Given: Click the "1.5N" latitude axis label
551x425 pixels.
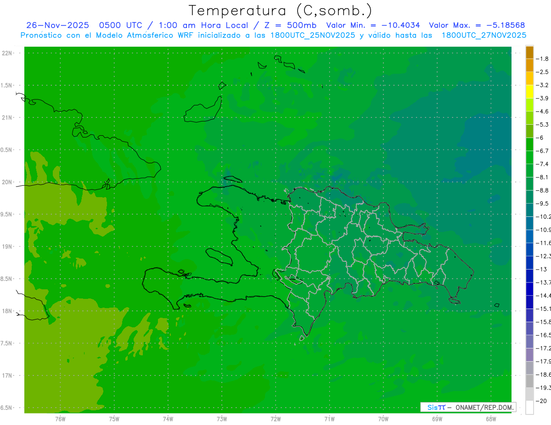Looking at the screenshot, I should point(6,85).
